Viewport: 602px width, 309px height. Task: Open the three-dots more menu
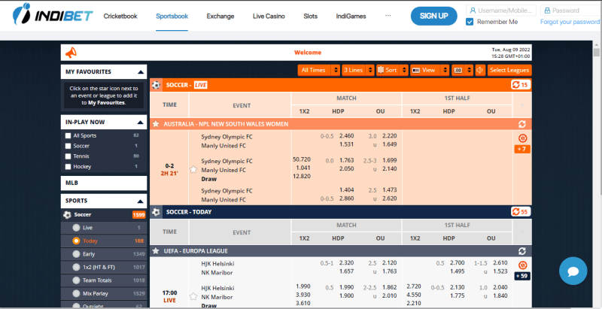(388, 16)
